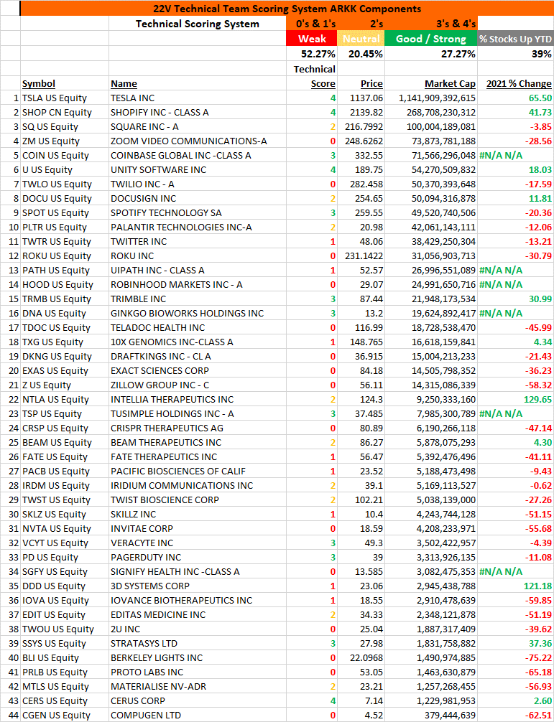Click the 'Name' column header

[124, 83]
